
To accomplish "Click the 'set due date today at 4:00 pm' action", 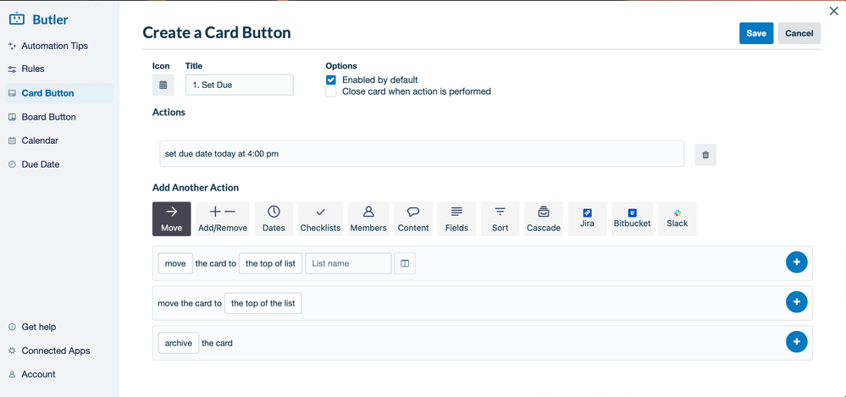I will click(x=422, y=154).
